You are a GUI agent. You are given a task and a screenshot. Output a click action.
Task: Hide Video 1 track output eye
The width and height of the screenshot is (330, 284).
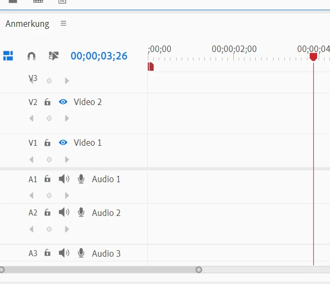pyautogui.click(x=63, y=143)
